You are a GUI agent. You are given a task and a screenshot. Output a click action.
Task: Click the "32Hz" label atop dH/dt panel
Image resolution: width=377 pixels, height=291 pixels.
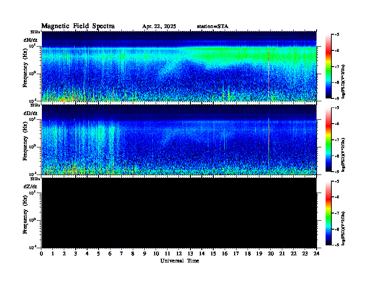35,32
